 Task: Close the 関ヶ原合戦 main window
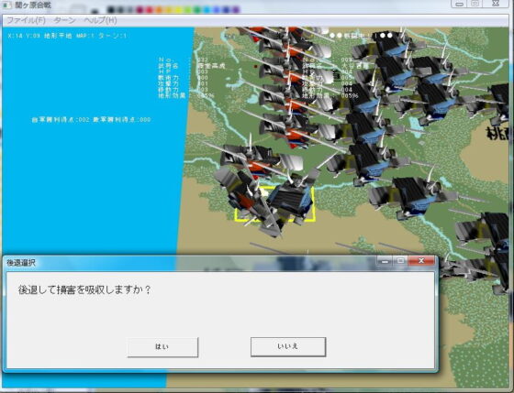pyautogui.click(x=496, y=4)
